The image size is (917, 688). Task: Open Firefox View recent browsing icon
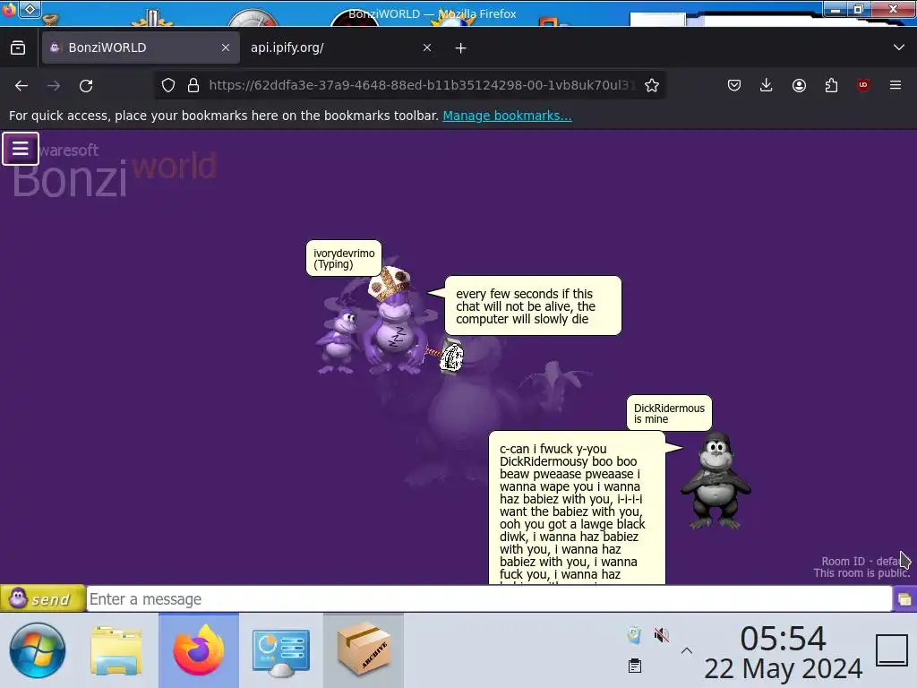tap(18, 47)
